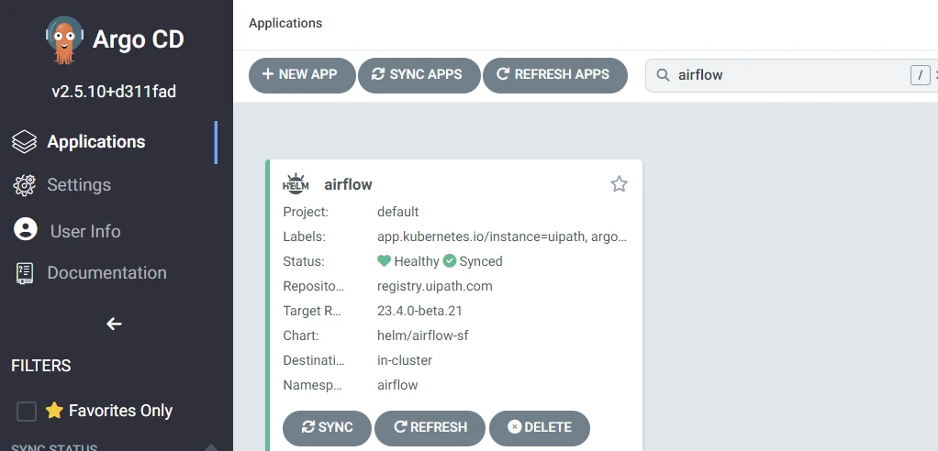Screen dimensions: 938x451
Task: Click the Project field label
Action: pyautogui.click(x=306, y=212)
